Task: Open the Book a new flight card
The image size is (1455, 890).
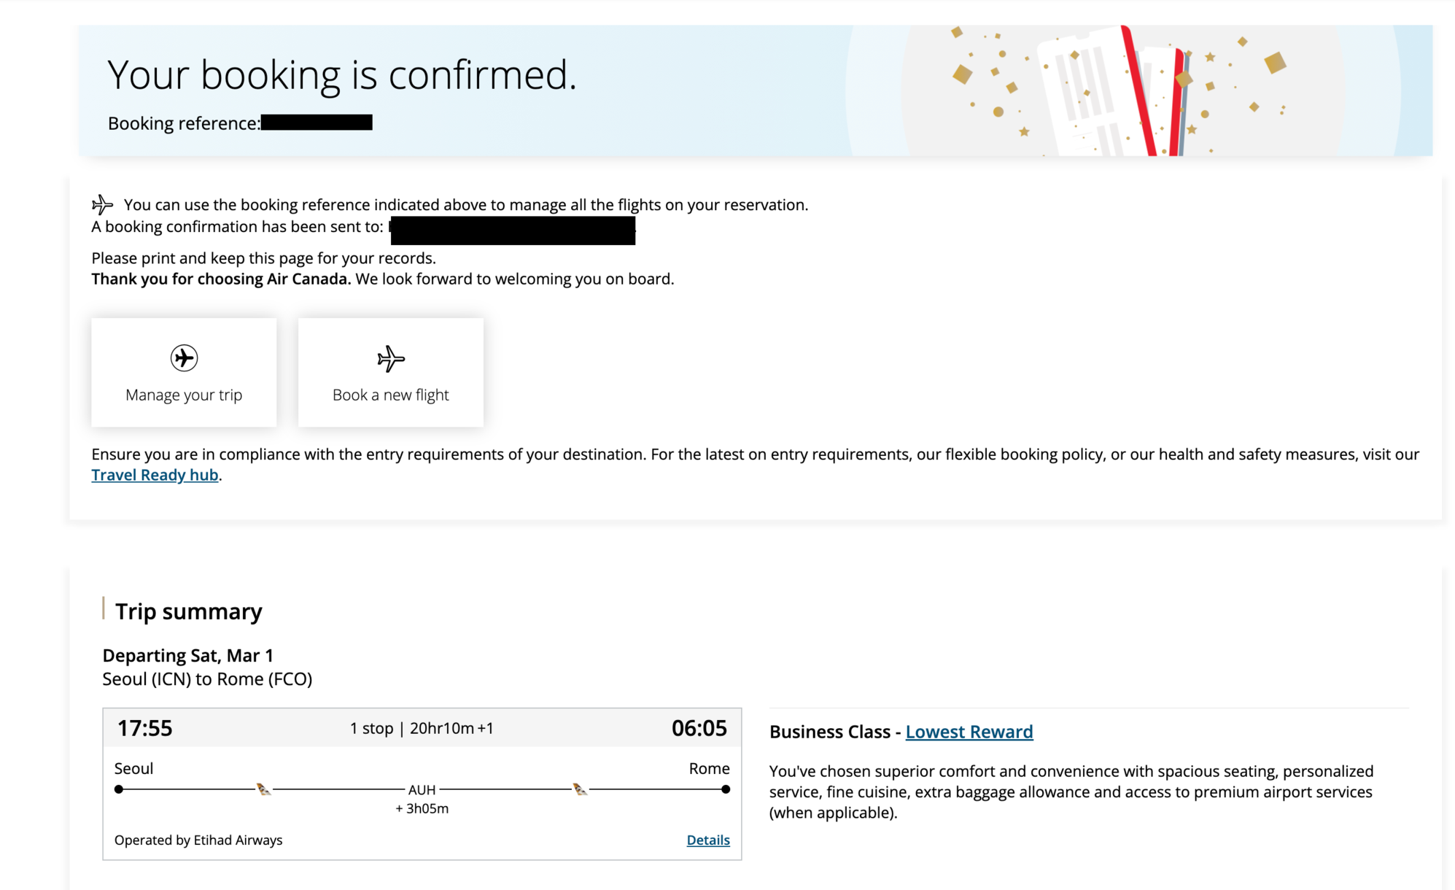Action: pos(390,372)
